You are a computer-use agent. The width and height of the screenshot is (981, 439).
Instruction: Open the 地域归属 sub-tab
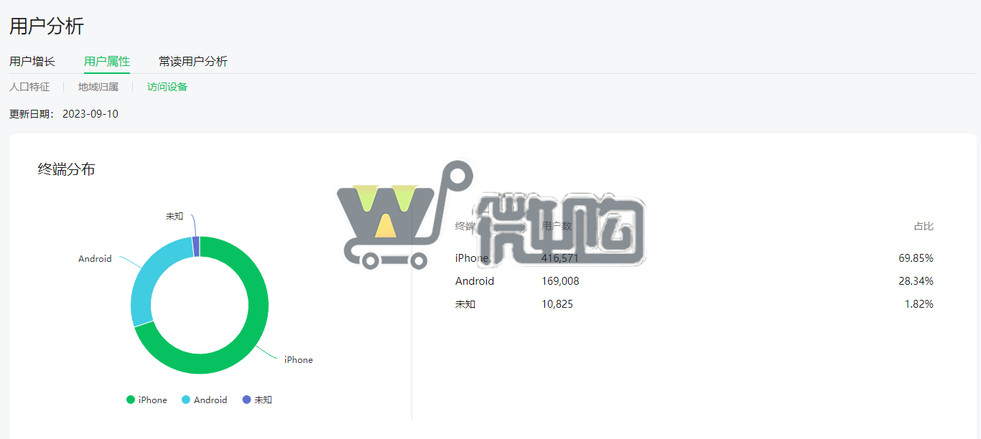[98, 87]
